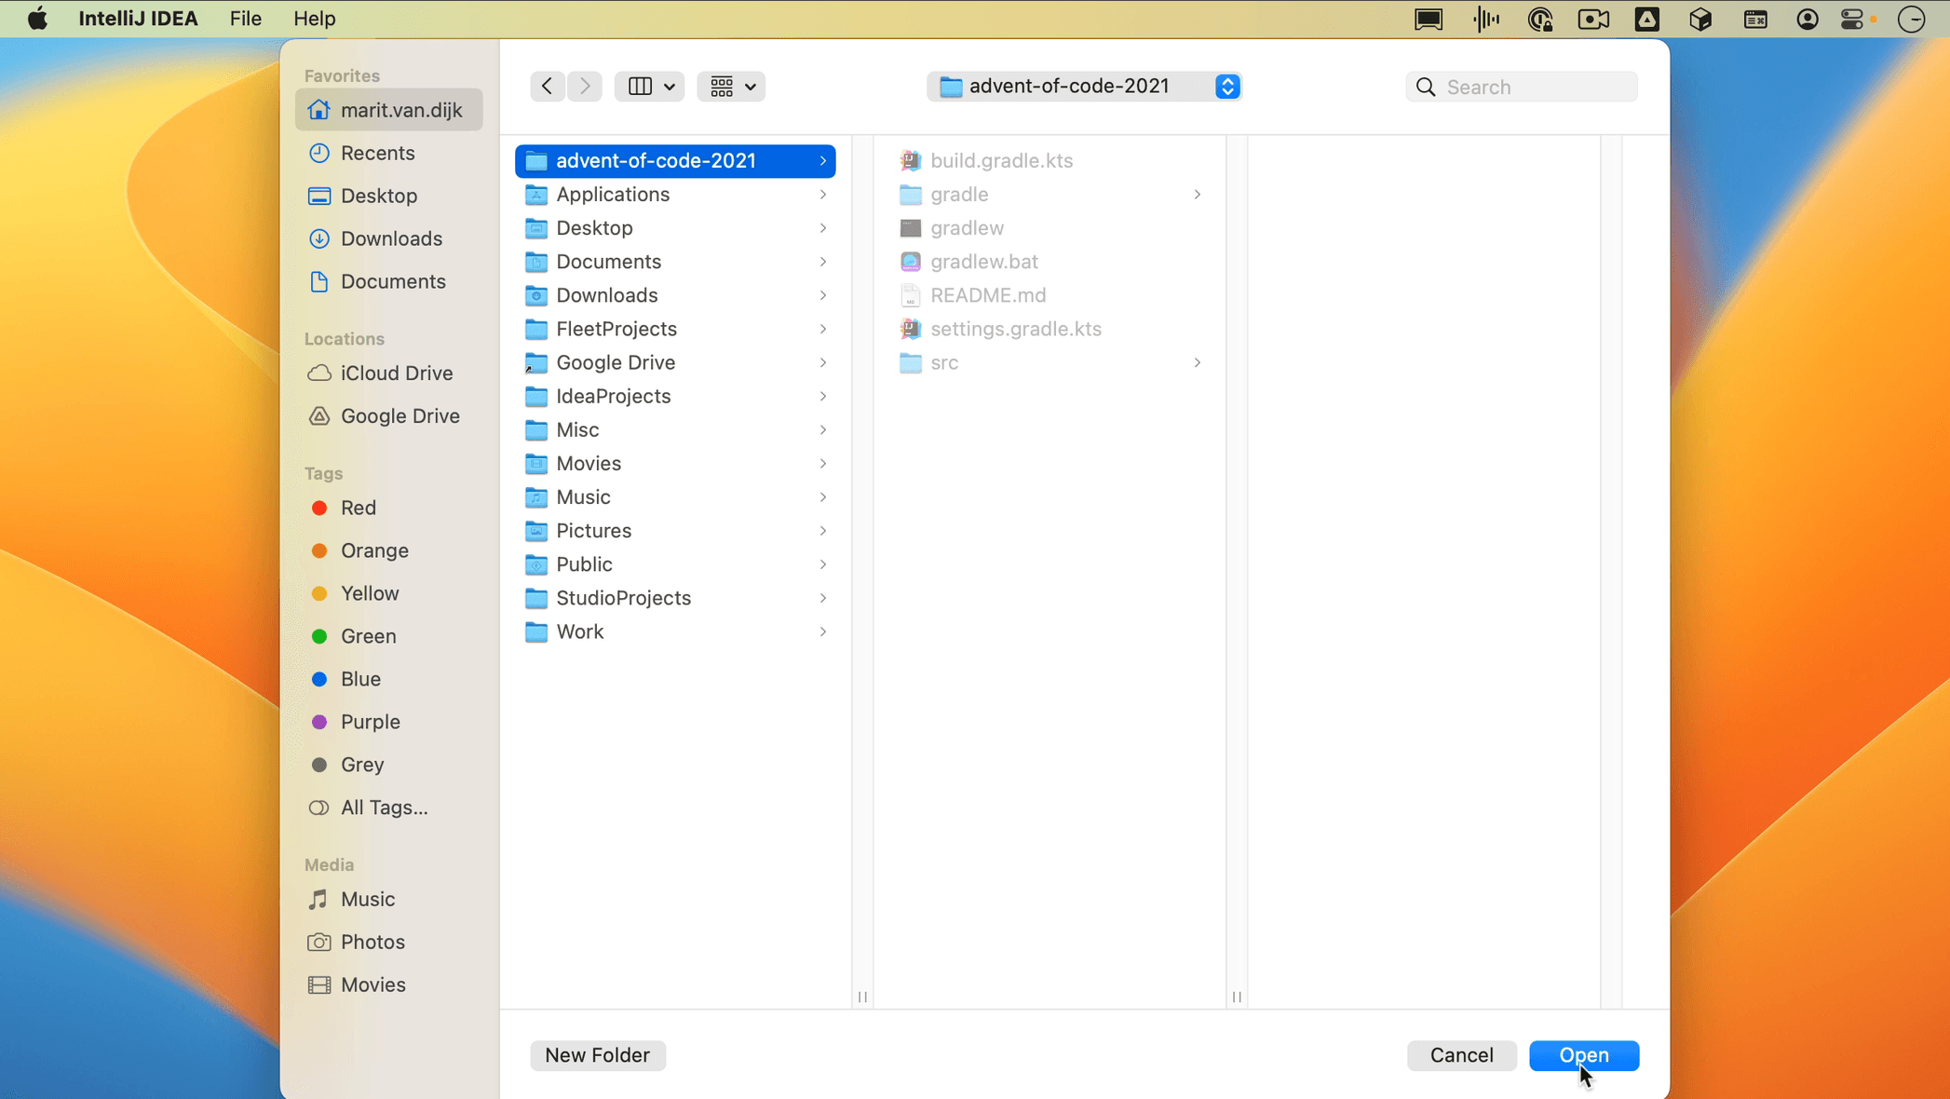Open the File menu
The image size is (1950, 1099).
244,19
